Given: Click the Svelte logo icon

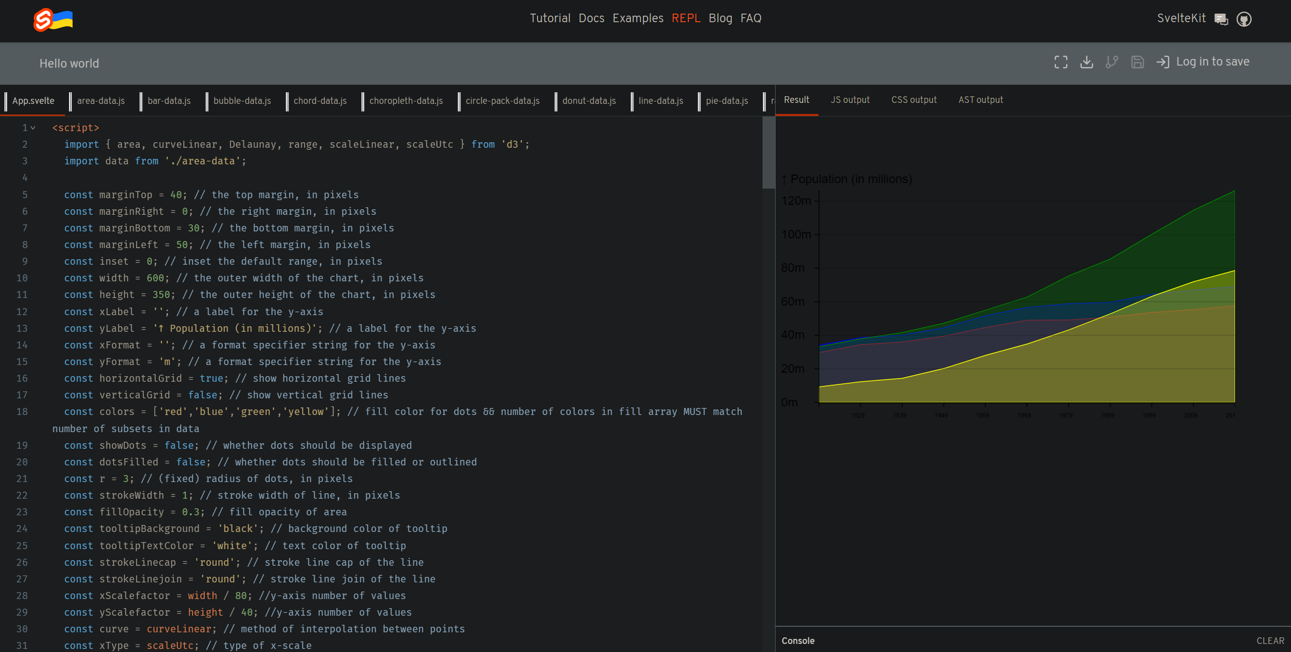Looking at the screenshot, I should click(x=43, y=20).
